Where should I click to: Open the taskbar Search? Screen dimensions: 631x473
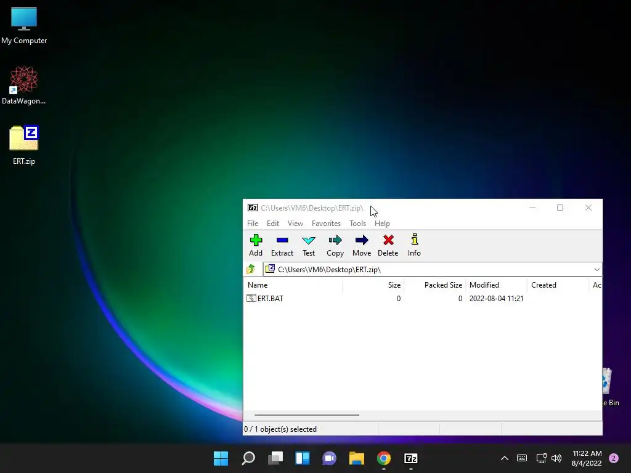248,458
